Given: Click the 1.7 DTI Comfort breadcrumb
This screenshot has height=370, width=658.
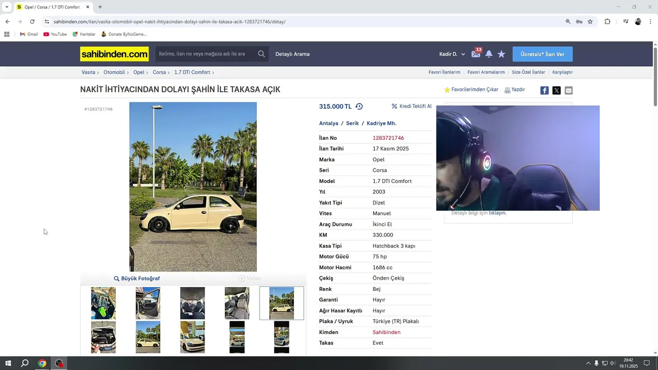Looking at the screenshot, I should tap(192, 72).
